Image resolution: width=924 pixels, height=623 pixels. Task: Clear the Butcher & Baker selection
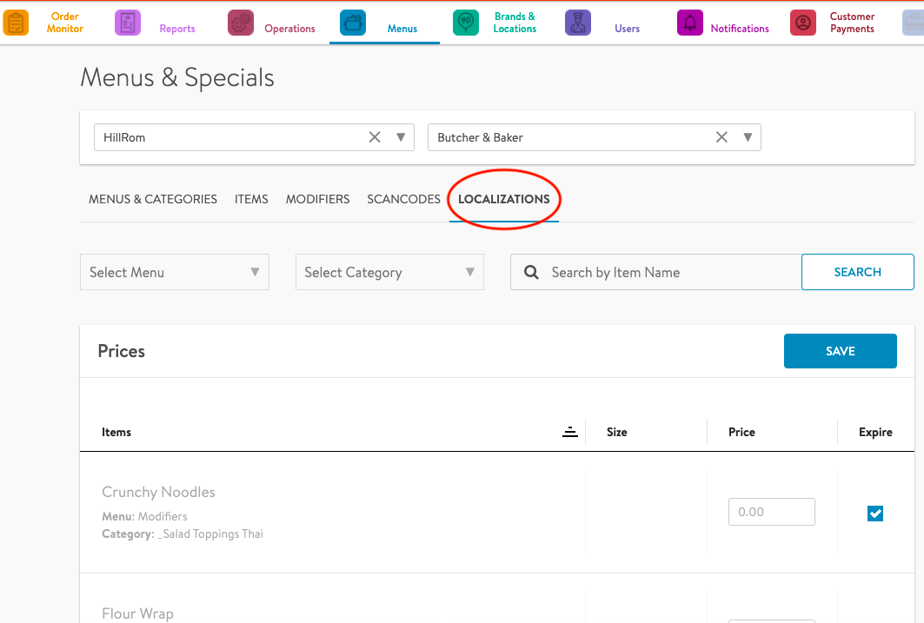pyautogui.click(x=721, y=137)
